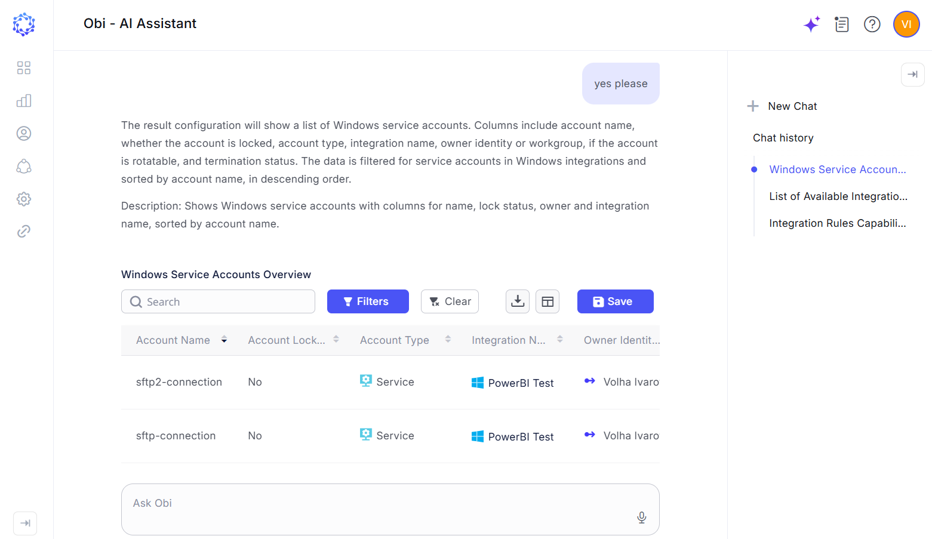932x539 pixels.
Task: Open the dashboard grid icon in sidebar
Action: point(24,67)
